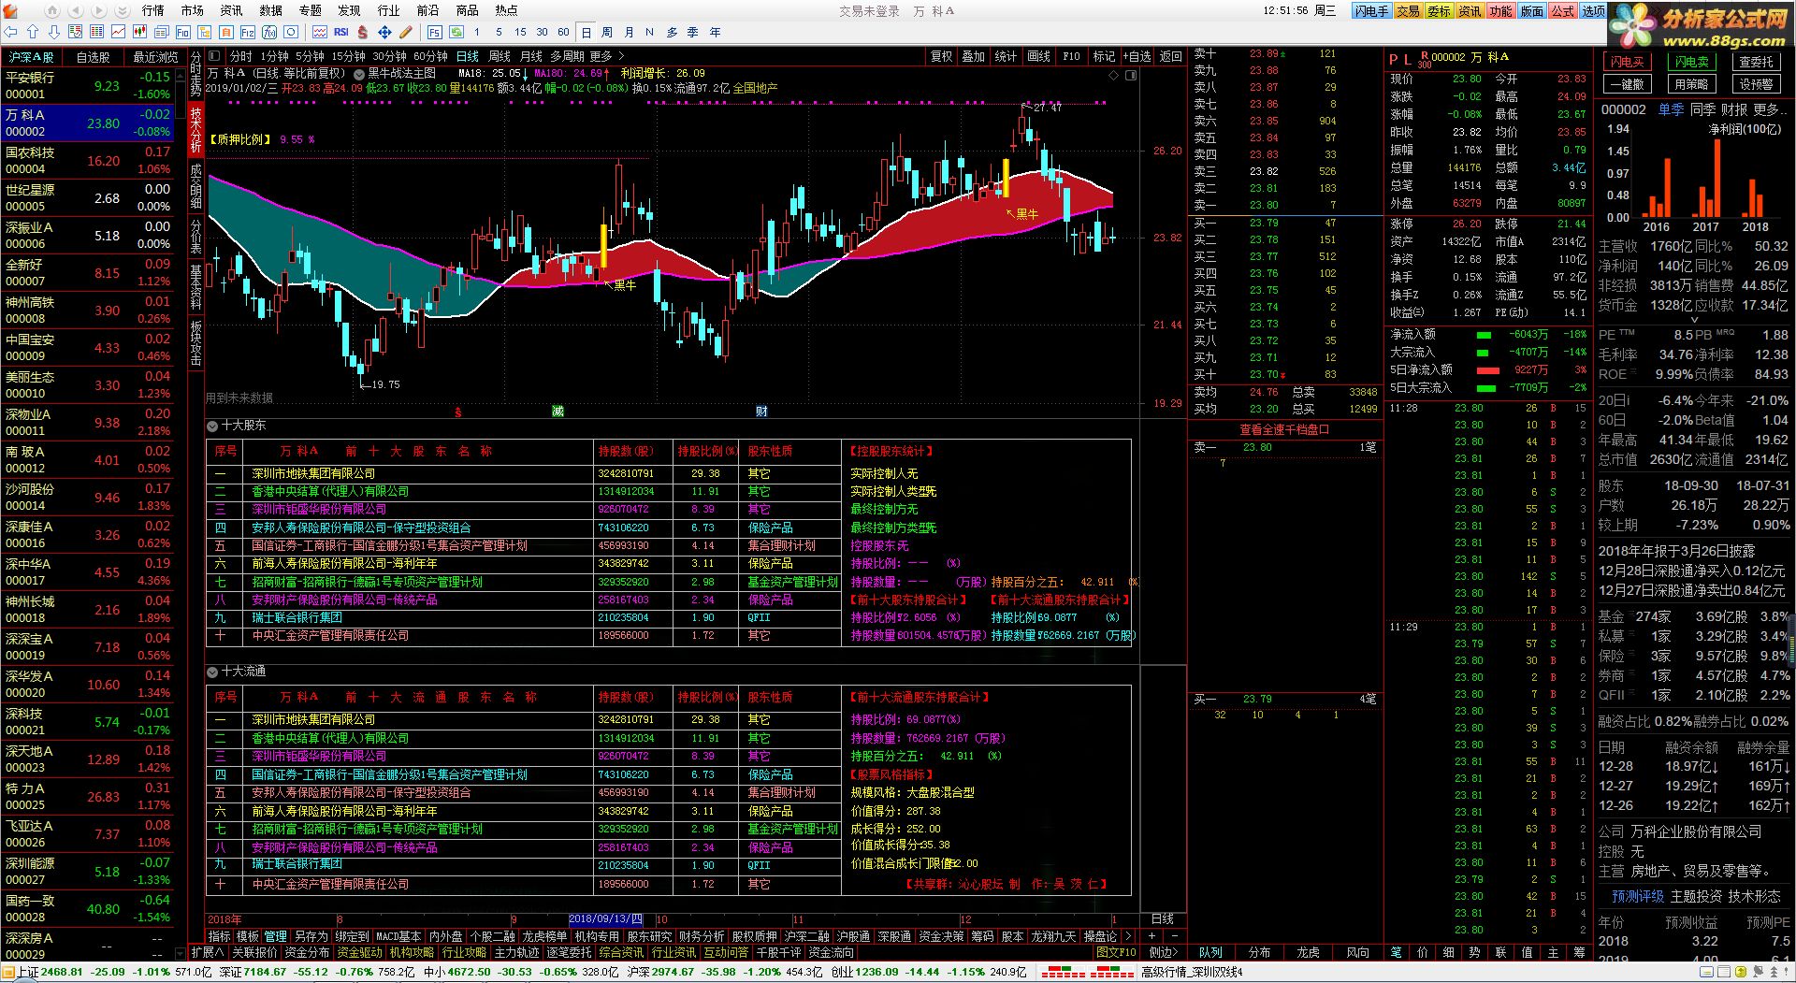This screenshot has height=983, width=1796.
Task: Click the F12 toolbar icon
Action: 248,32
